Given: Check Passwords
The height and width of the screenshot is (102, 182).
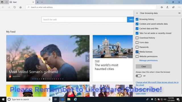Looking at the screenshot, I should tap(137, 47).
